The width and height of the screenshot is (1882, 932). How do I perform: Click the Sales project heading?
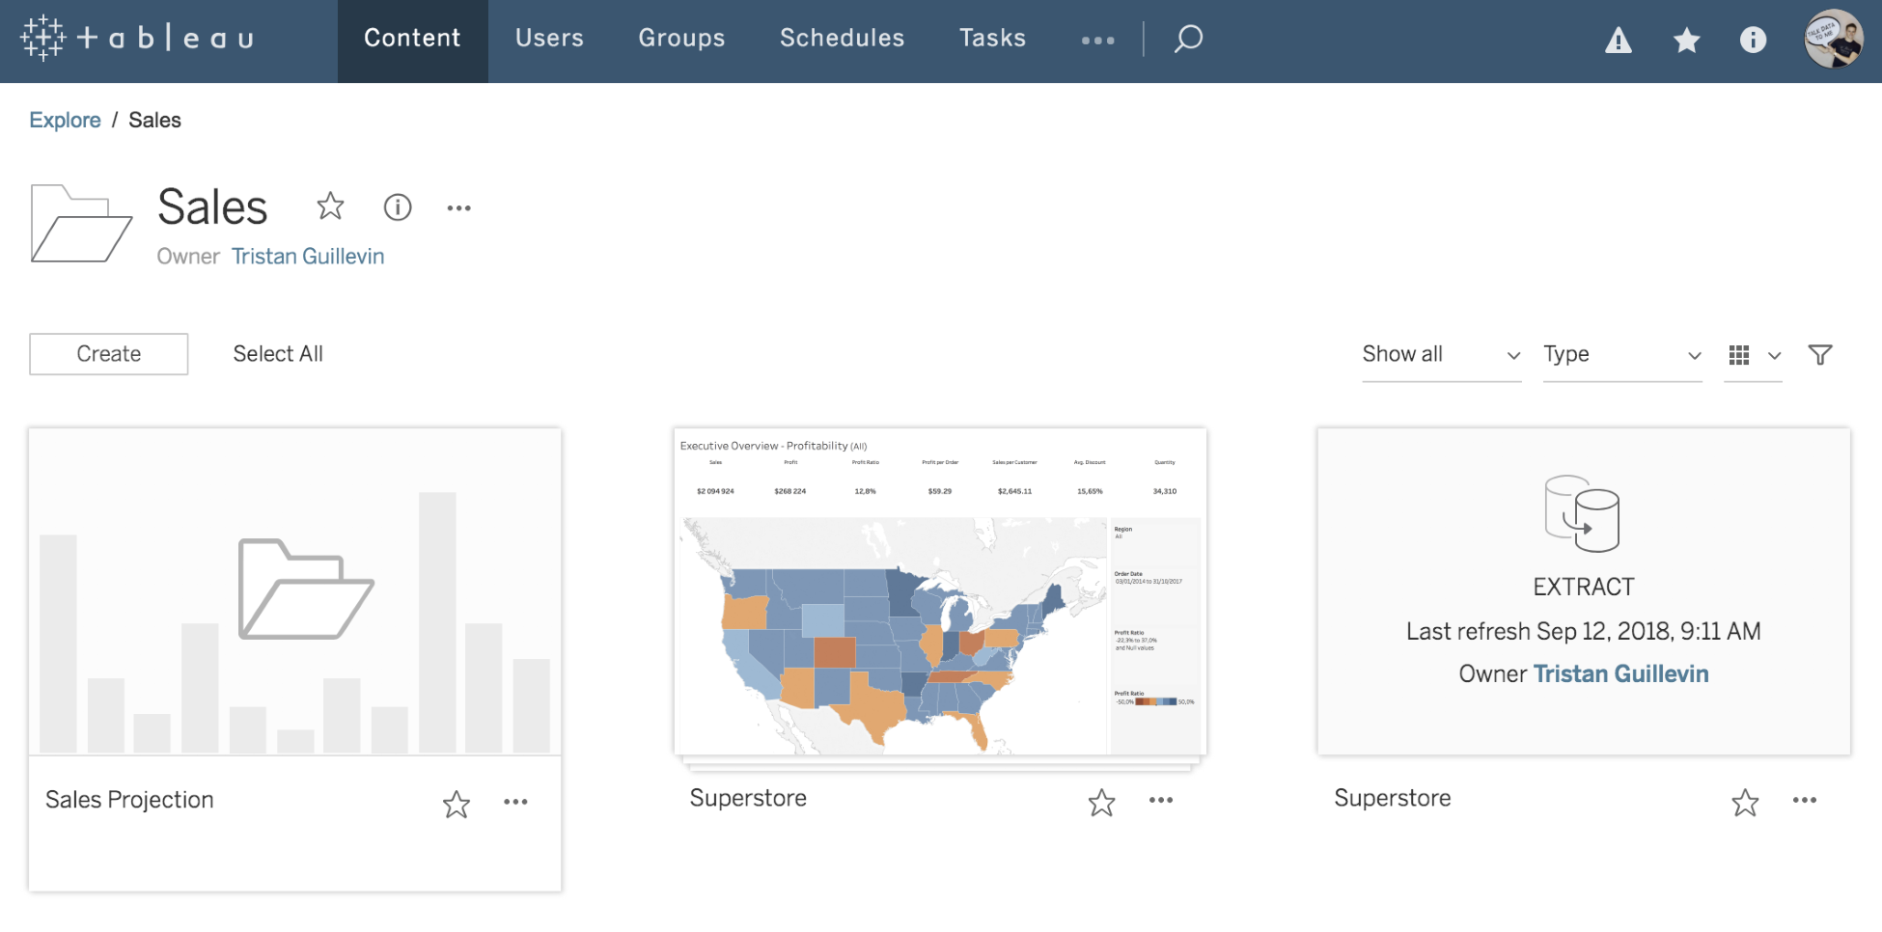coord(212,206)
